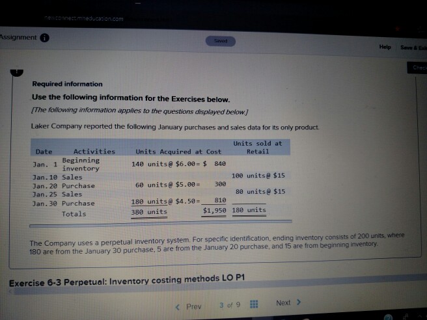Screen dimensions: 427x320
Task: Click the dark alert badge icon above Required information
Action: [x=17, y=72]
